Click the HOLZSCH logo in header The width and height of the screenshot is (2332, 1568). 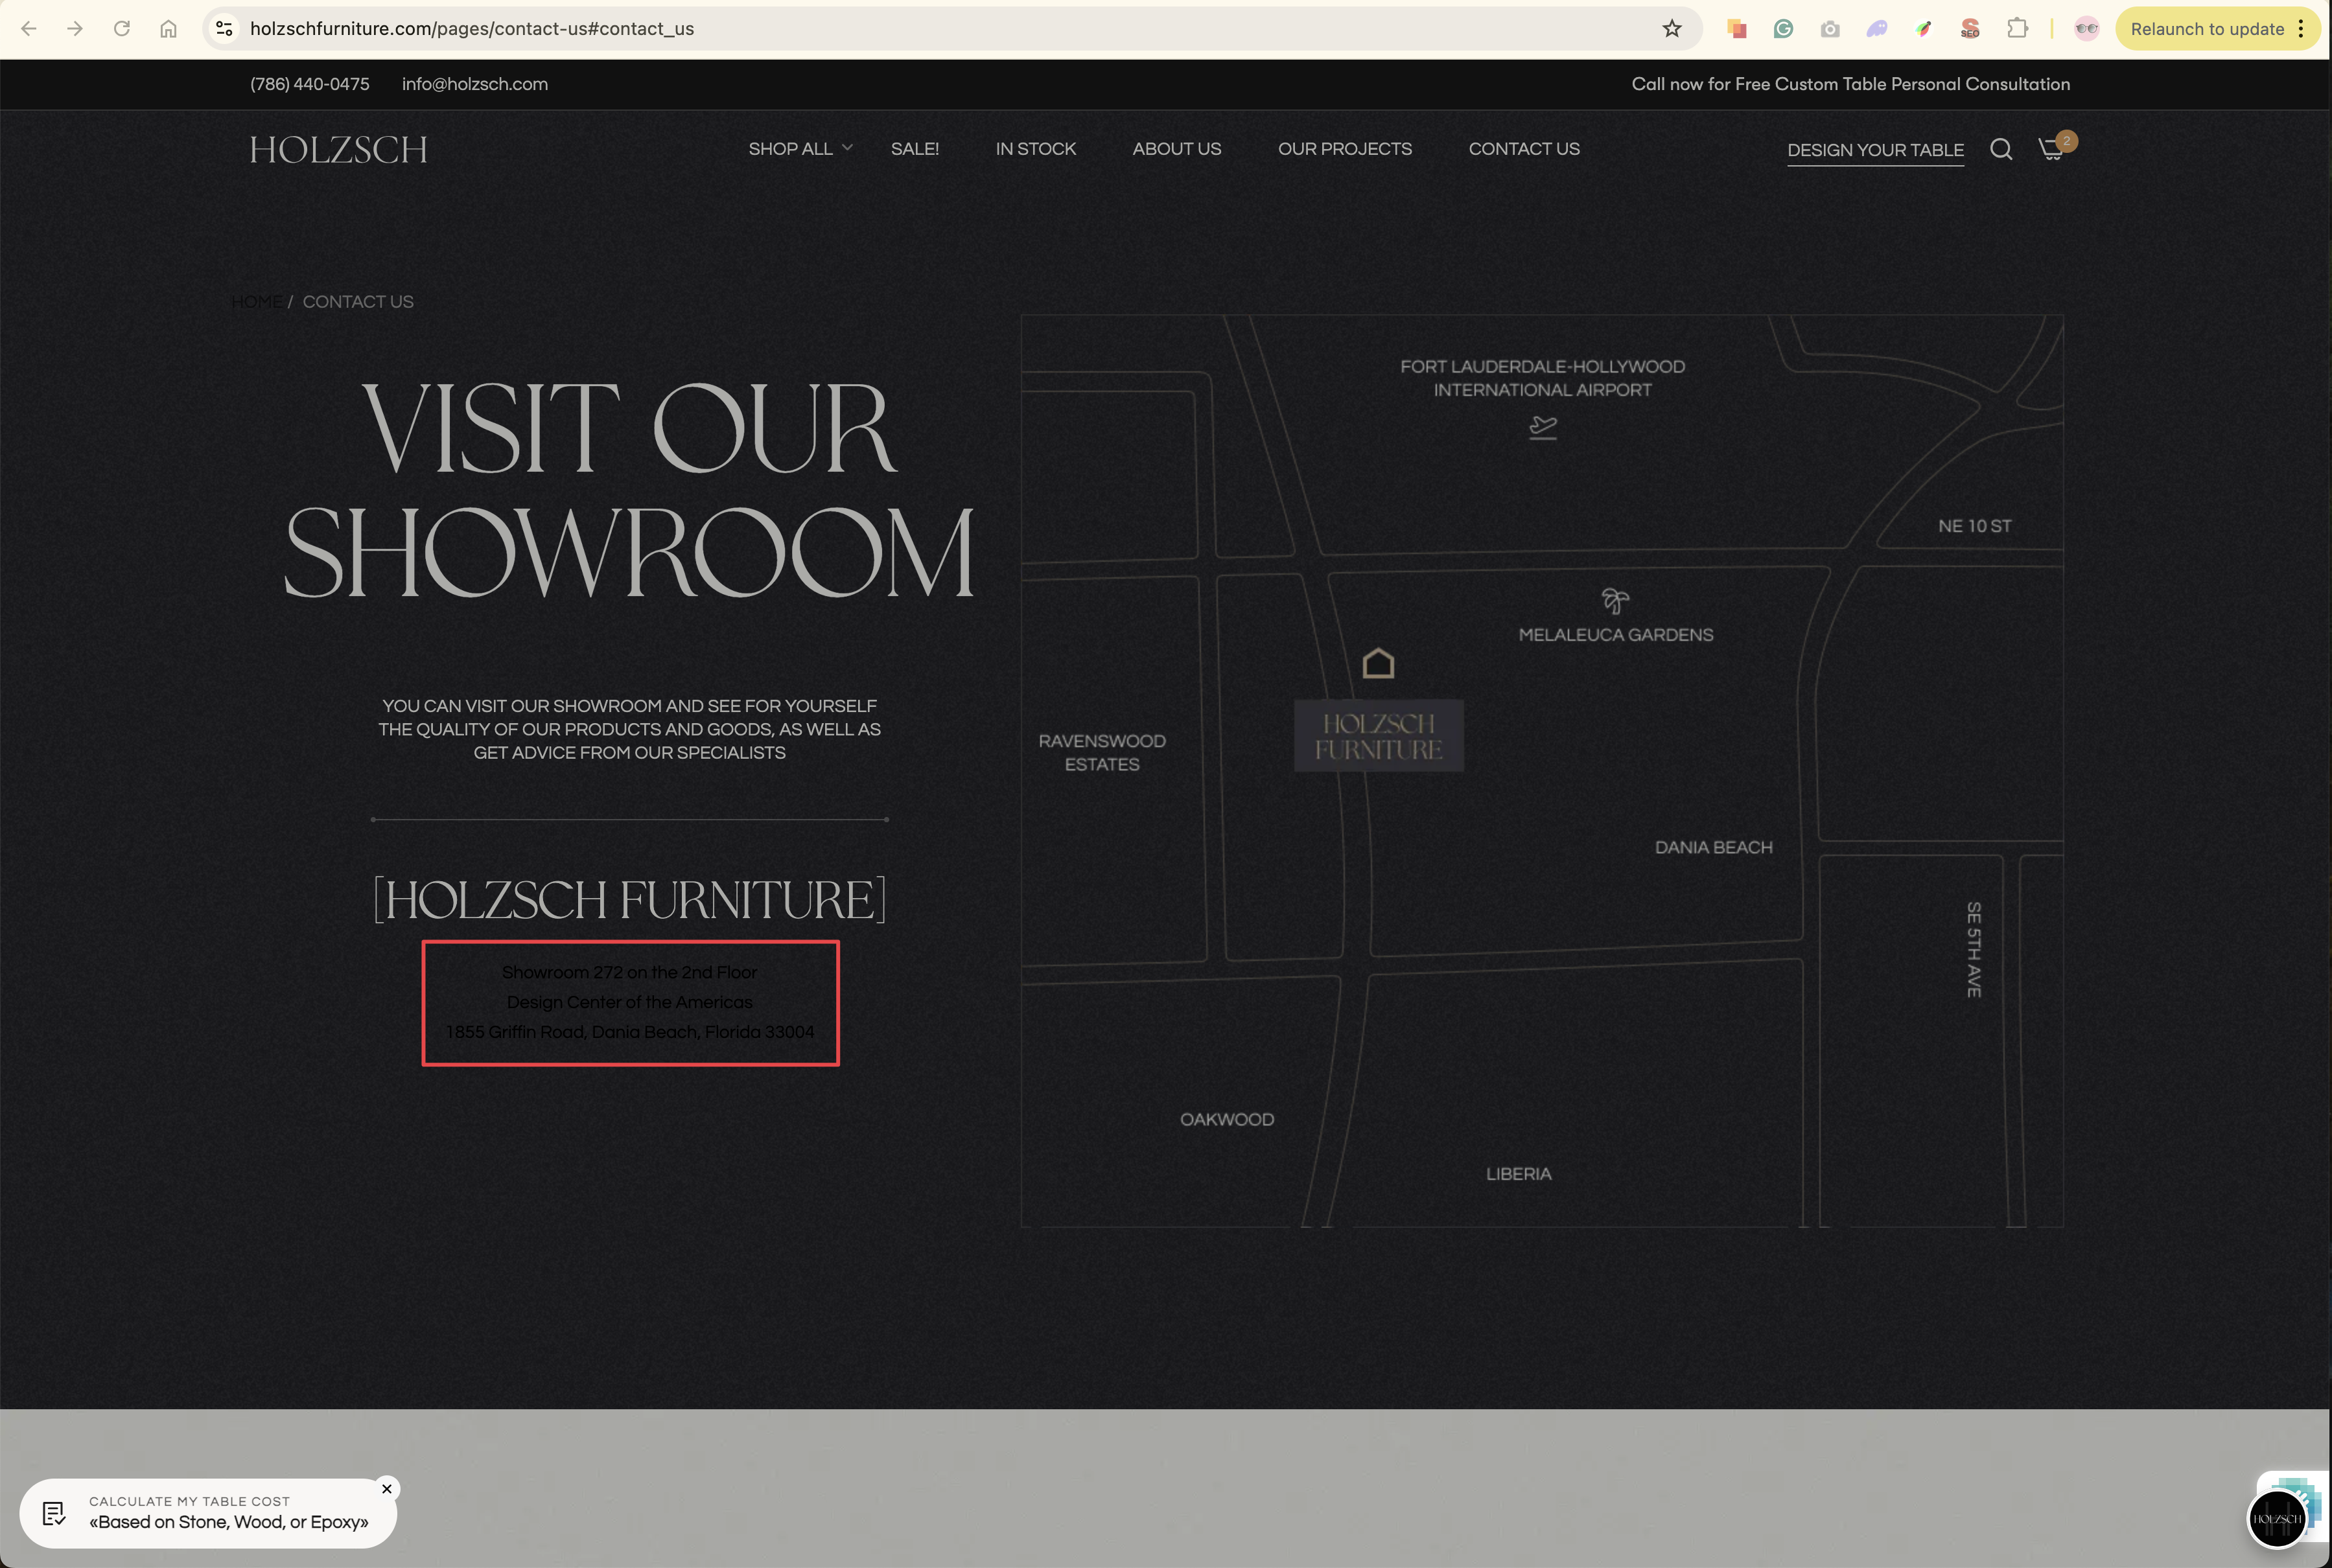[x=338, y=150]
